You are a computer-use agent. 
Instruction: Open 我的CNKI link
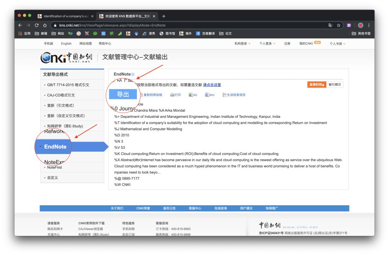306,44
